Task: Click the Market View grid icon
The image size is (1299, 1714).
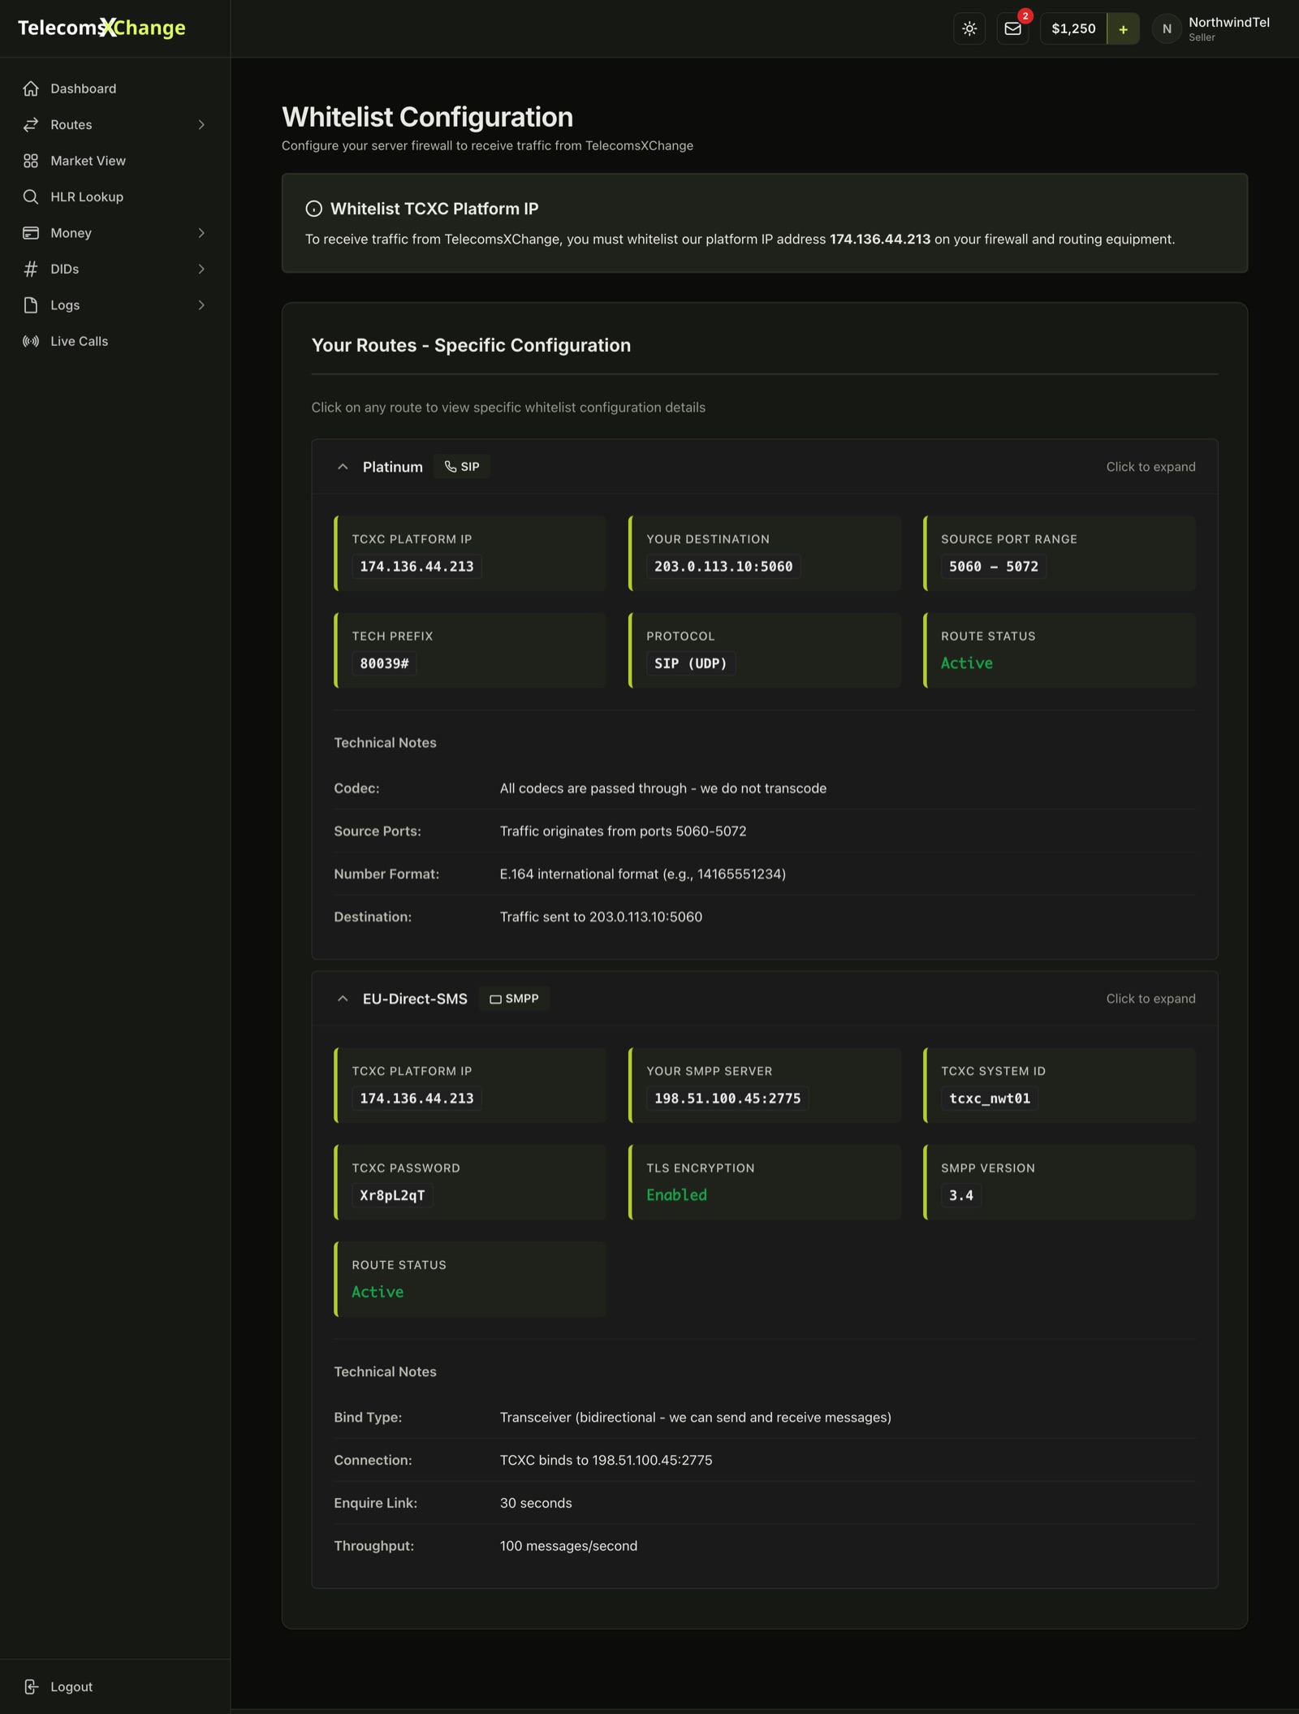Action: (x=31, y=161)
